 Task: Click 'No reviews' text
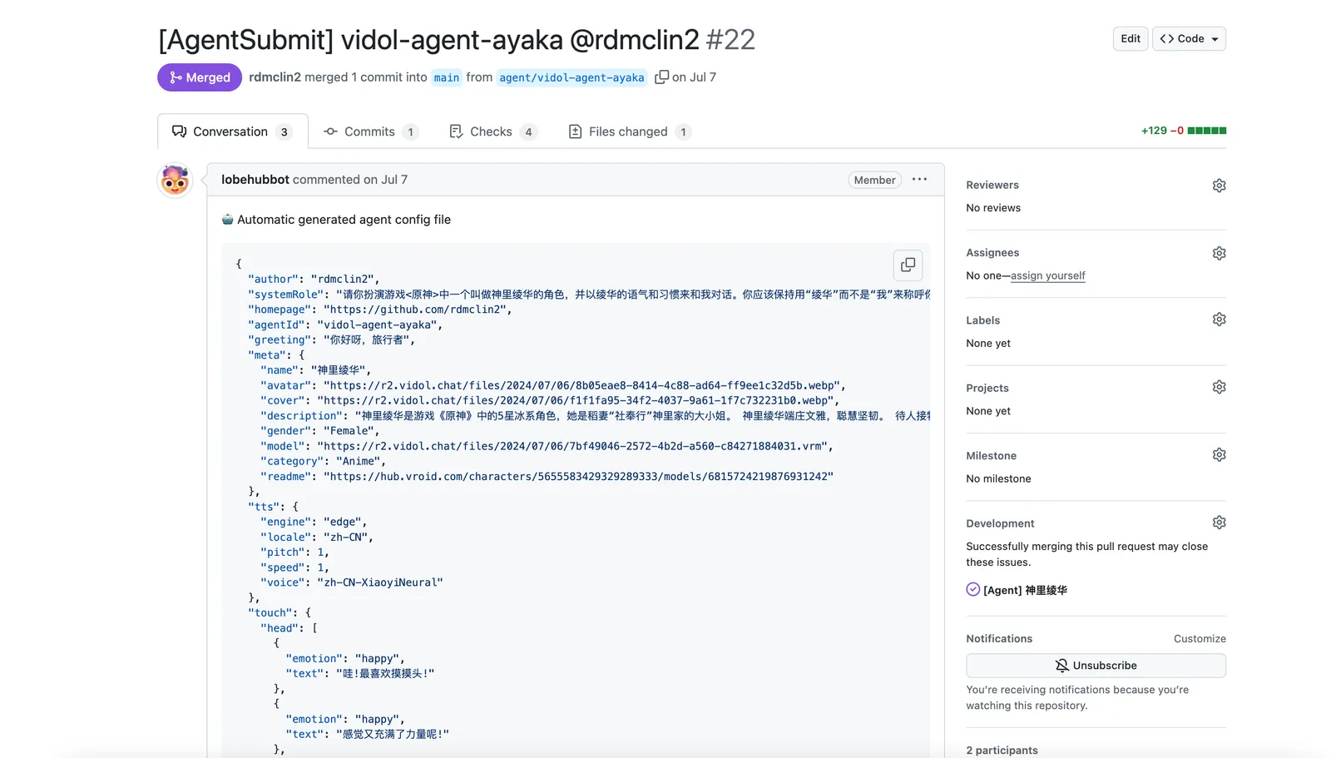tap(993, 208)
